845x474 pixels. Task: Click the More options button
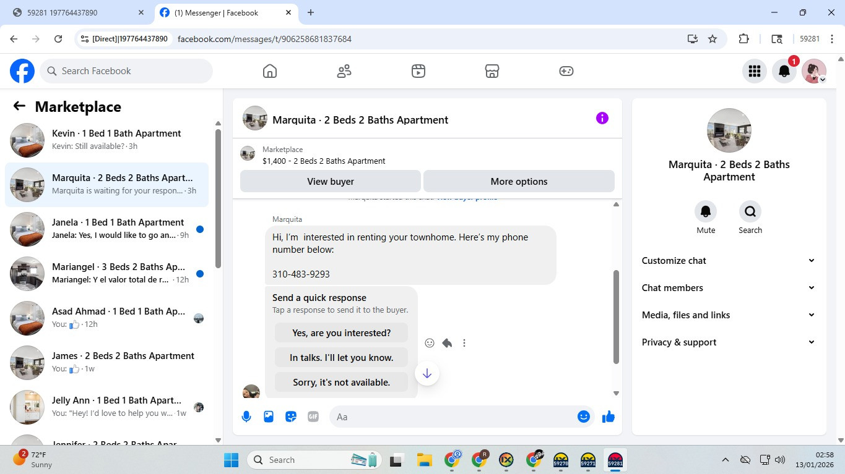coord(519,182)
